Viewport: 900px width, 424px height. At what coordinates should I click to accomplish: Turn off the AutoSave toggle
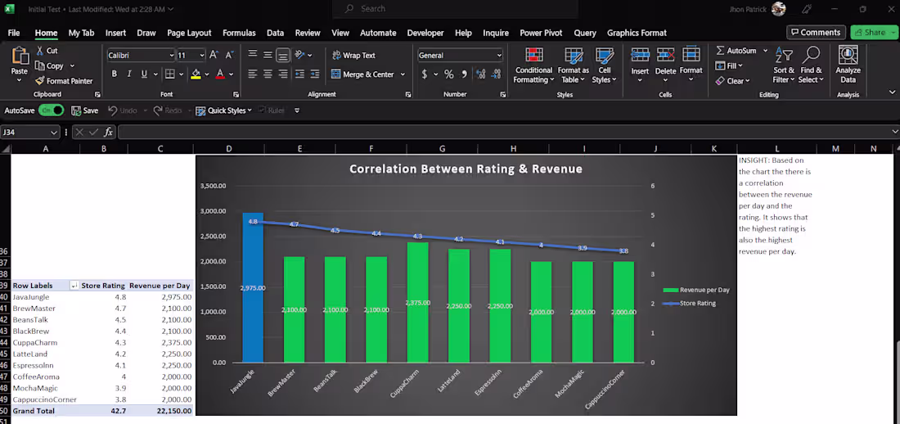[x=51, y=111]
